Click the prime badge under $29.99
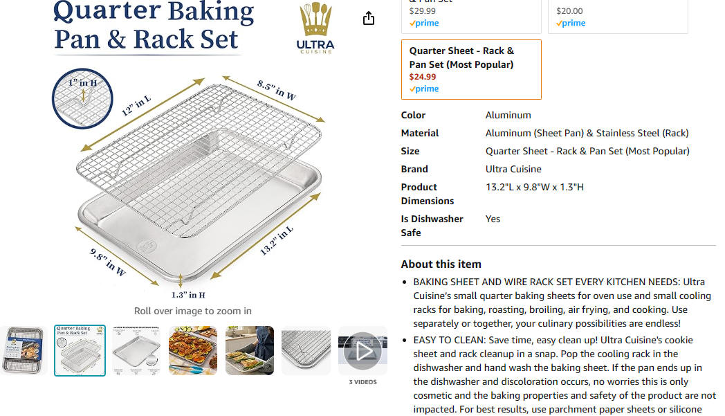The width and height of the screenshot is (725, 416). [424, 23]
